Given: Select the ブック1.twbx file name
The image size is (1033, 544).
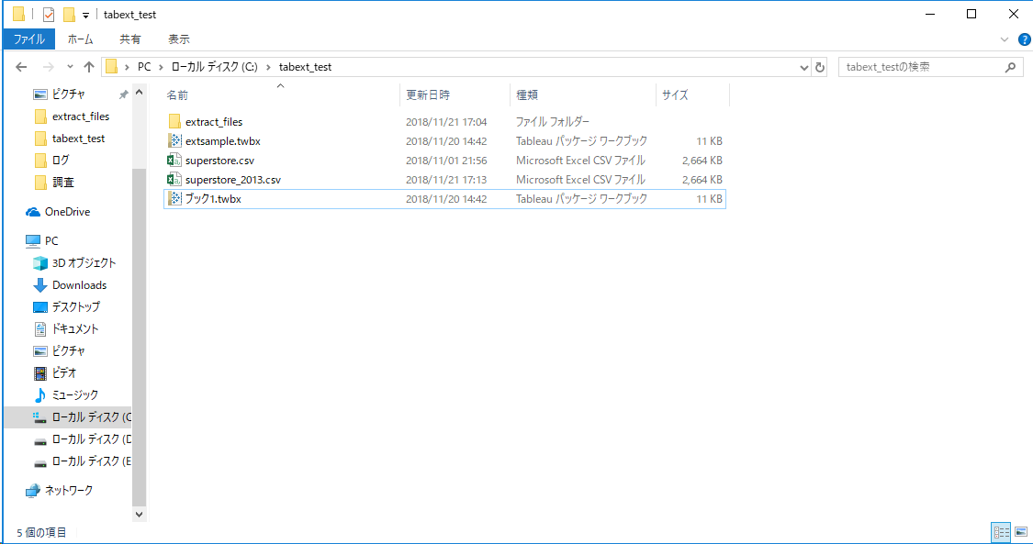Looking at the screenshot, I should point(213,198).
